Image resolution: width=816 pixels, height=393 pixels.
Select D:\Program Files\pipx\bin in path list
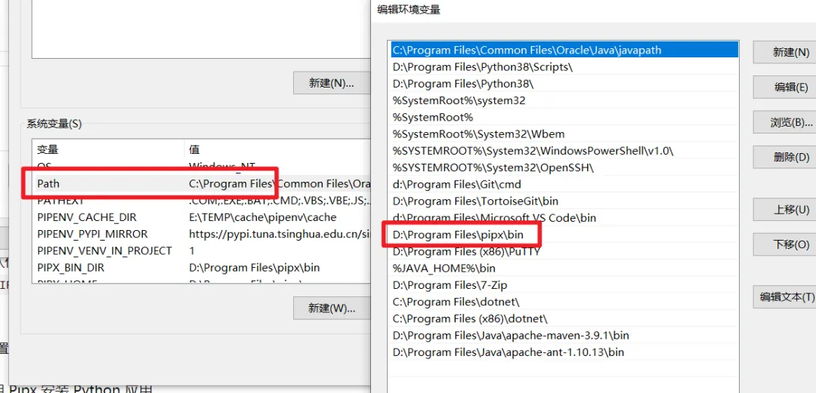(x=564, y=235)
